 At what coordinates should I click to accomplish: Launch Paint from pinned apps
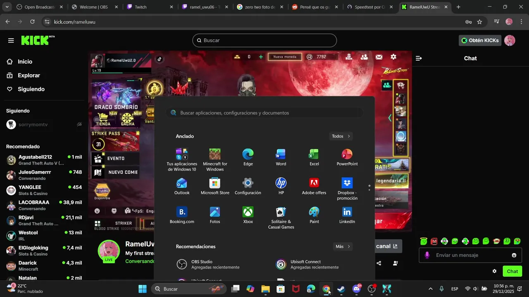(x=314, y=215)
